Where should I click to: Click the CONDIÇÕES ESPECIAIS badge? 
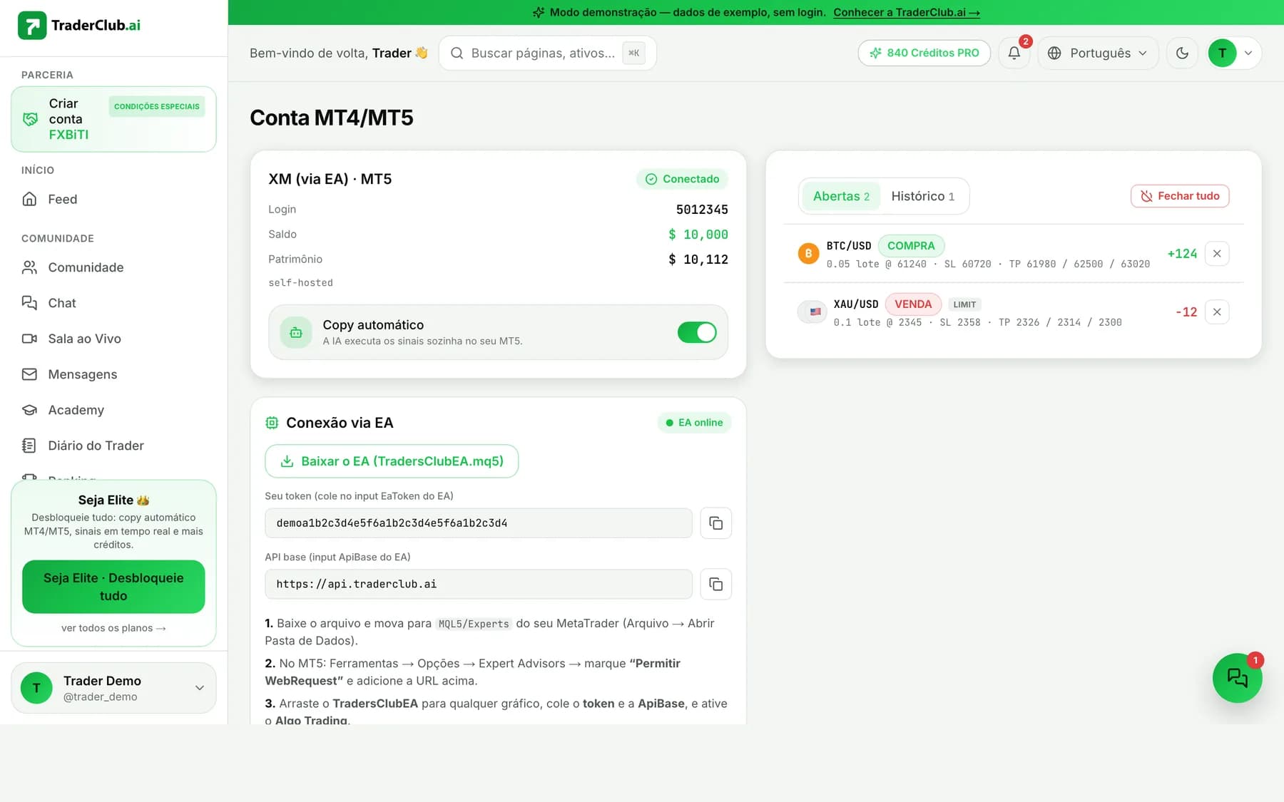[157, 106]
